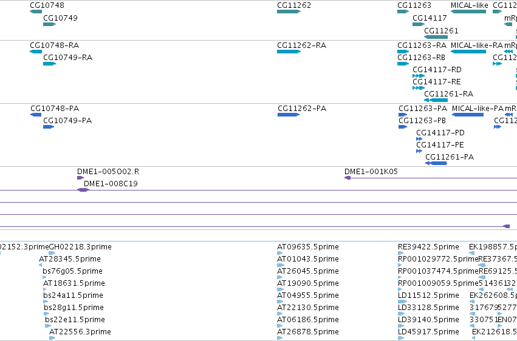Screen dimensions: 517x341
Task: Click the MICAL-like-PA protein bar
Action: pos(468,115)
